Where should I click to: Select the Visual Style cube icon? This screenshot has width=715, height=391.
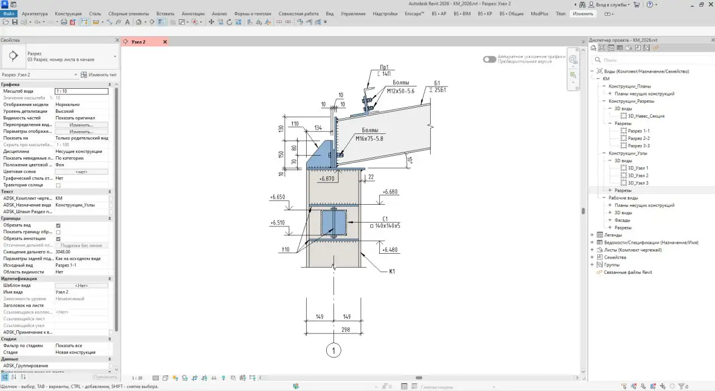click(x=165, y=378)
